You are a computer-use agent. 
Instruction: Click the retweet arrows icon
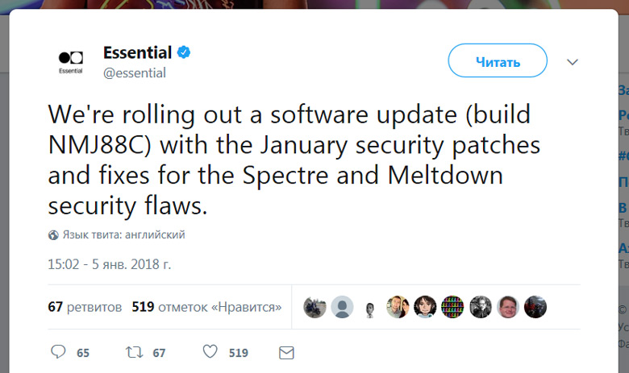(x=135, y=352)
